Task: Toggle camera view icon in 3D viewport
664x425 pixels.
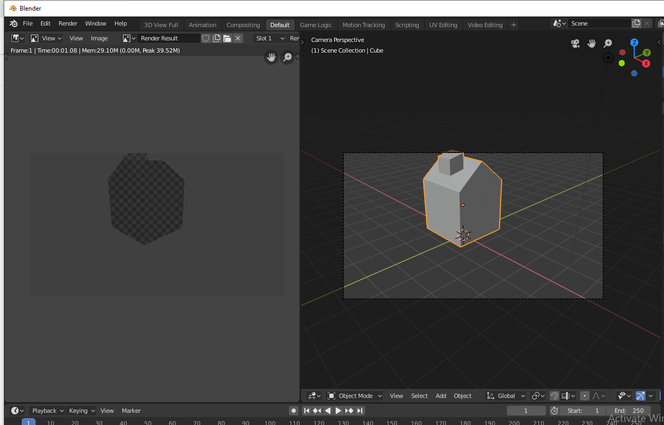Action: click(575, 44)
